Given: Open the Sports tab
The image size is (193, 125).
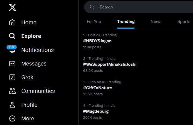Looking at the screenshot, I should [x=184, y=22].
